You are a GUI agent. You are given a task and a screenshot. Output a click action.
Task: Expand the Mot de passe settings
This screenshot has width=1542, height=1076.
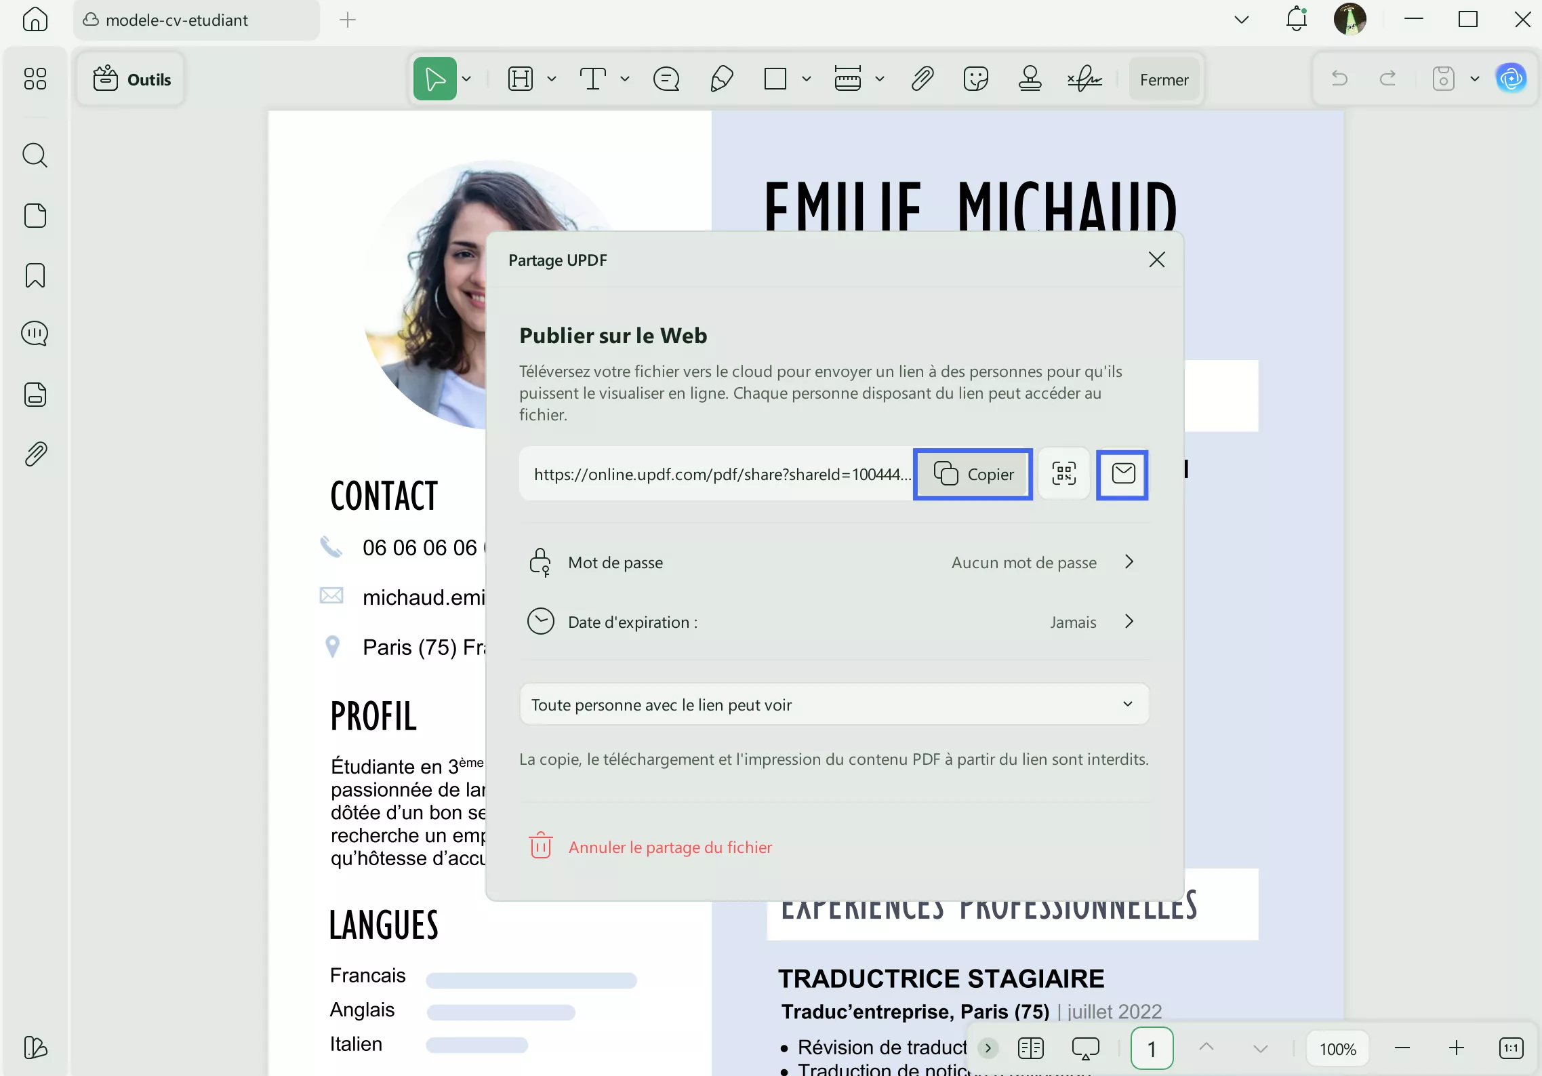pyautogui.click(x=1129, y=561)
